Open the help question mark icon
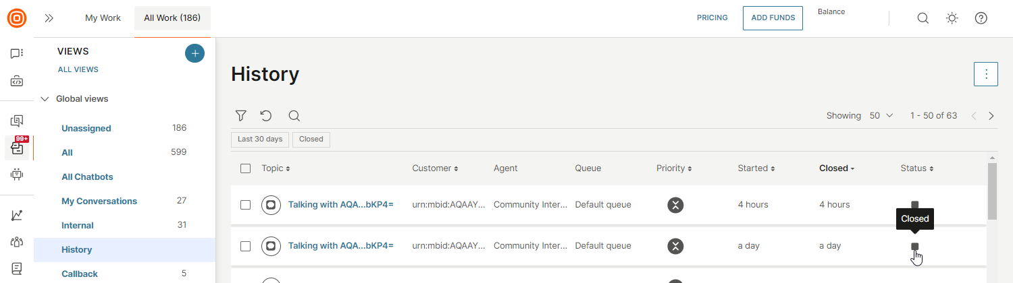Screen dimensions: 1013x283 point(981,18)
